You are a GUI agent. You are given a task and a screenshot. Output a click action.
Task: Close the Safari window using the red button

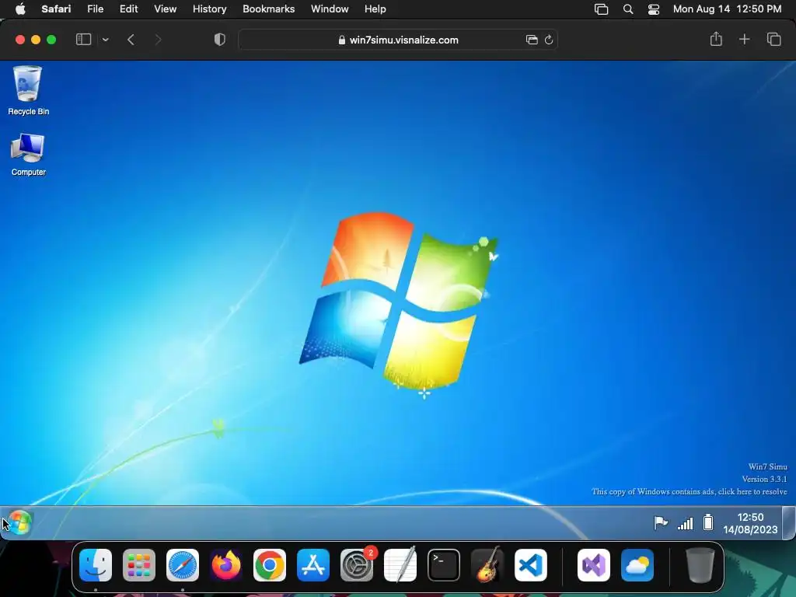(20, 40)
